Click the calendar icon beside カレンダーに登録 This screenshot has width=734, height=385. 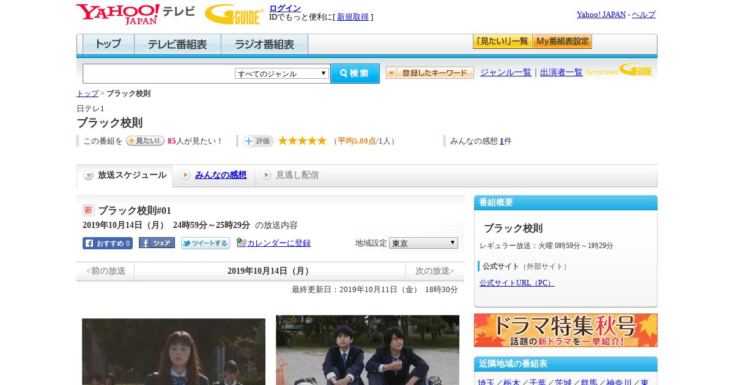241,243
